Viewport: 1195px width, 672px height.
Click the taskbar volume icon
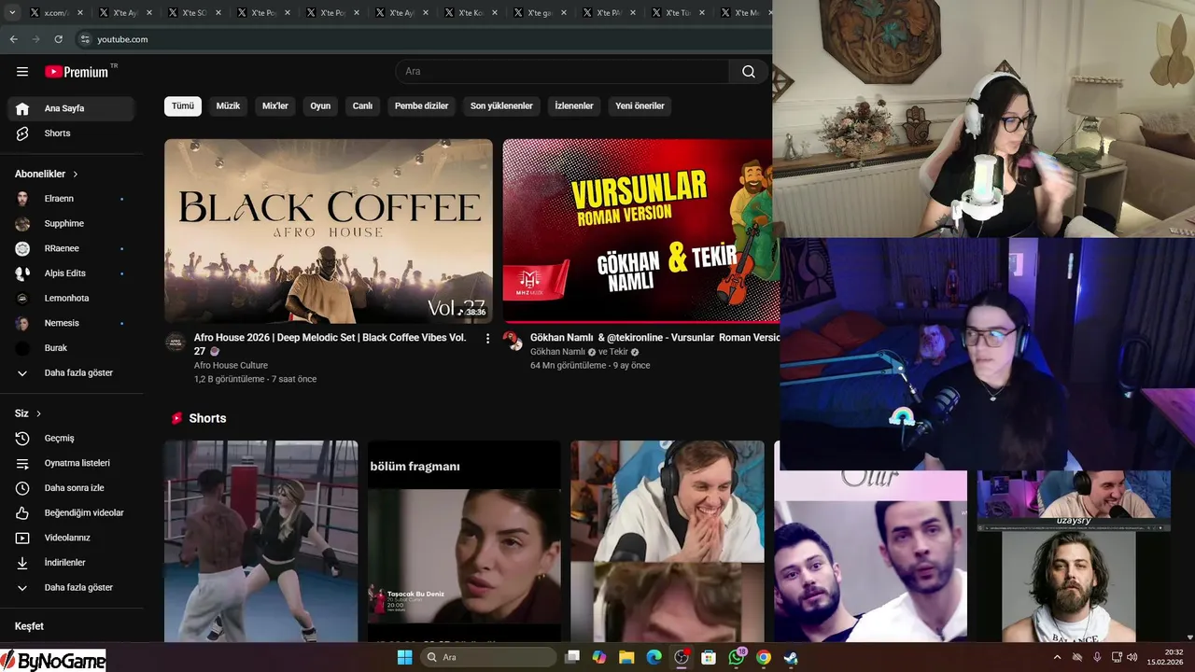(x=1132, y=657)
